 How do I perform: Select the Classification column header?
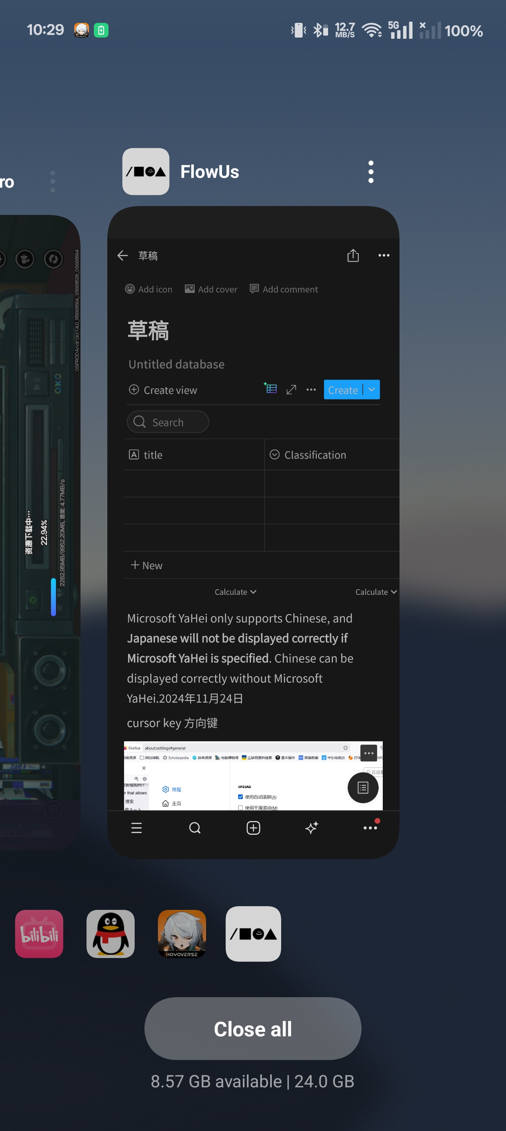(x=332, y=455)
